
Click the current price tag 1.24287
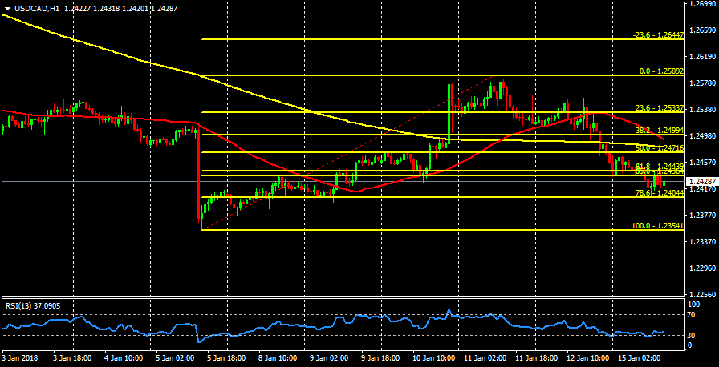pyautogui.click(x=701, y=182)
